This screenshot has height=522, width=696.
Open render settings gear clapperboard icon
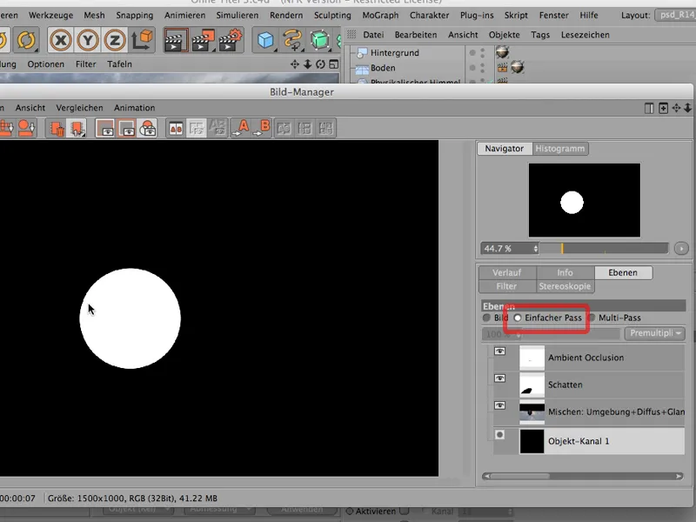click(231, 40)
